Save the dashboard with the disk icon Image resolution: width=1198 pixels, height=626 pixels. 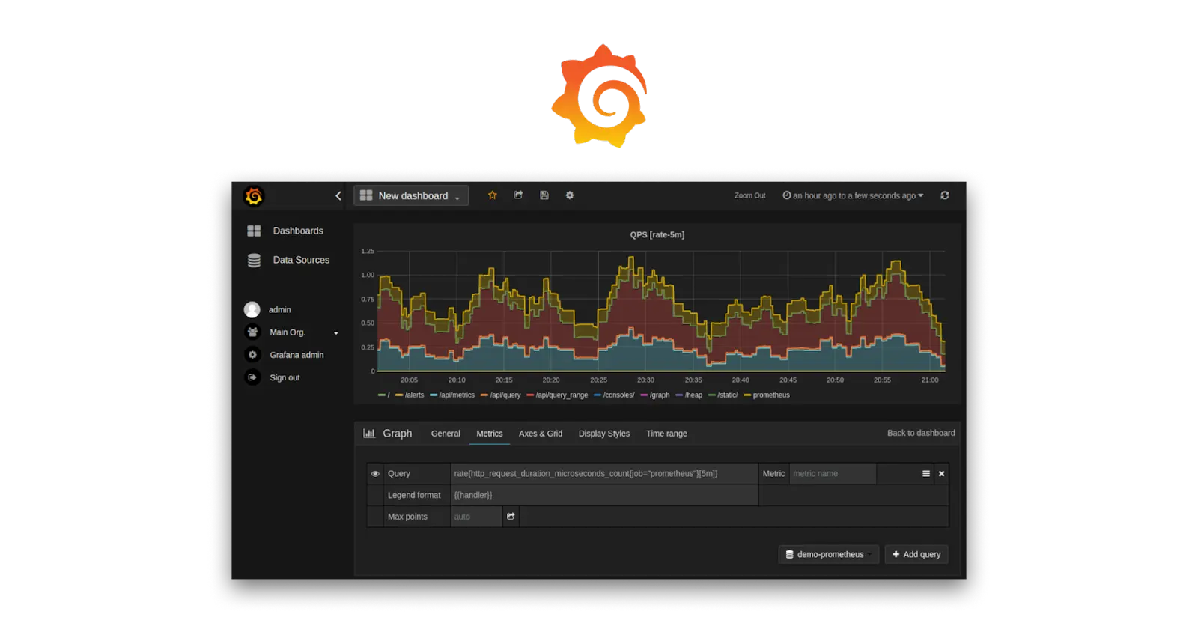click(x=544, y=195)
